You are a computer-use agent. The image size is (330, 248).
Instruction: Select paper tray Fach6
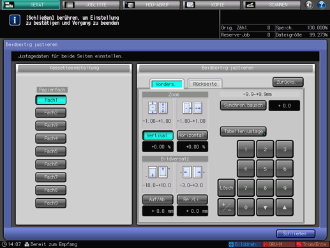(x=51, y=164)
